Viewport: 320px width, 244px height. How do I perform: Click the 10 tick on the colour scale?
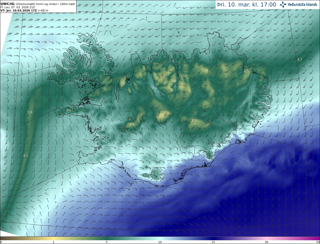tap(160, 242)
